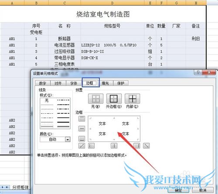Select column A header
The width and height of the screenshot is (218, 194).
tap(12, 3)
